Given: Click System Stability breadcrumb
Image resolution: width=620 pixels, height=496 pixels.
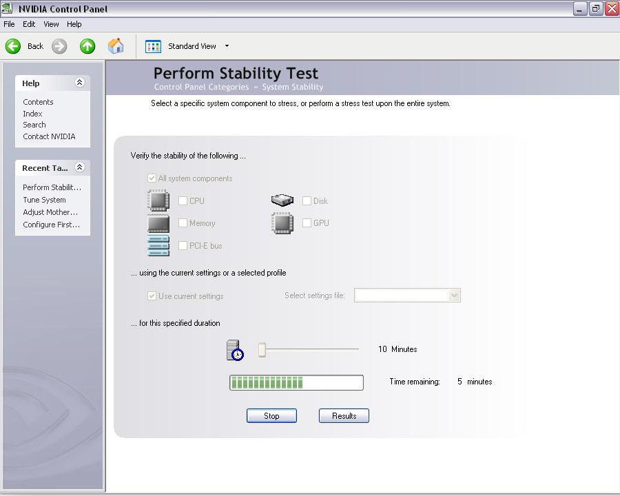Looking at the screenshot, I should coord(293,87).
